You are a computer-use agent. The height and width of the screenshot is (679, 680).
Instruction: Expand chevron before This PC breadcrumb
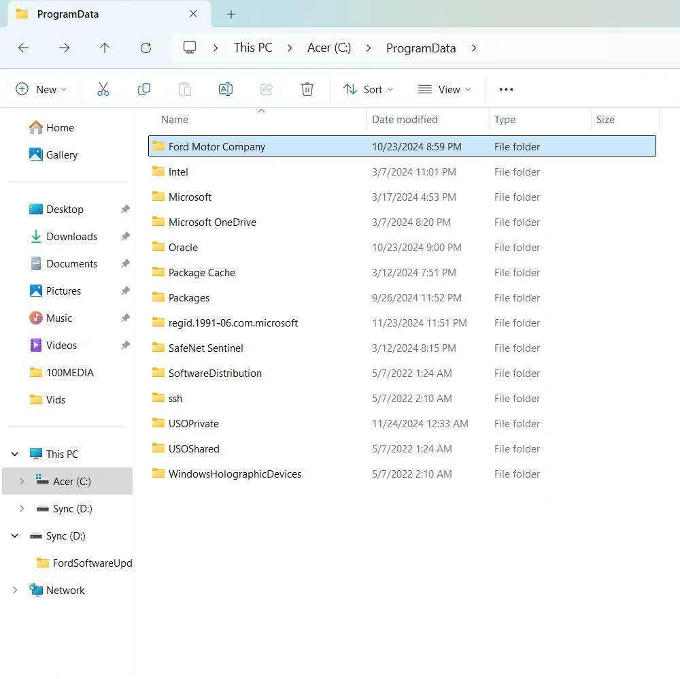(x=216, y=48)
